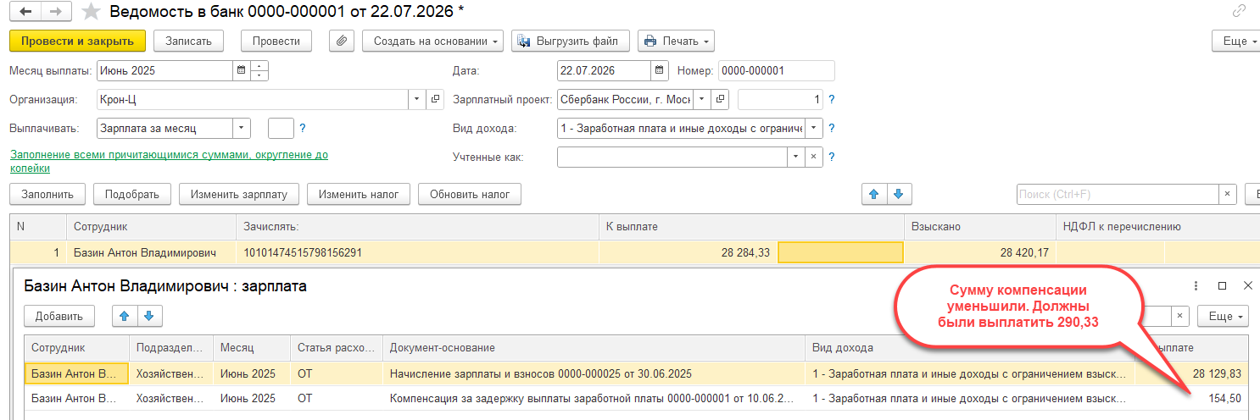
Task: Select amount cell 28 284,33
Action: click(x=688, y=252)
